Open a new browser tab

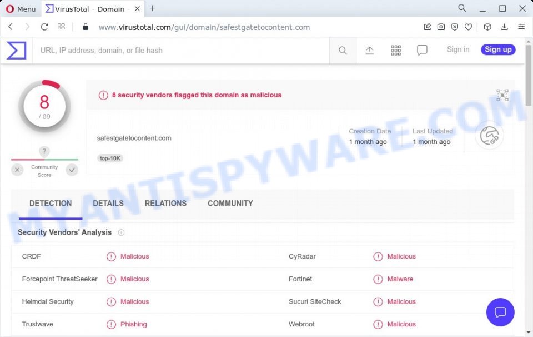pyautogui.click(x=153, y=8)
